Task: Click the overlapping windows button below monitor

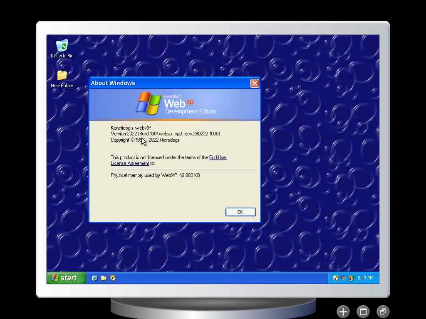Action: (383, 312)
